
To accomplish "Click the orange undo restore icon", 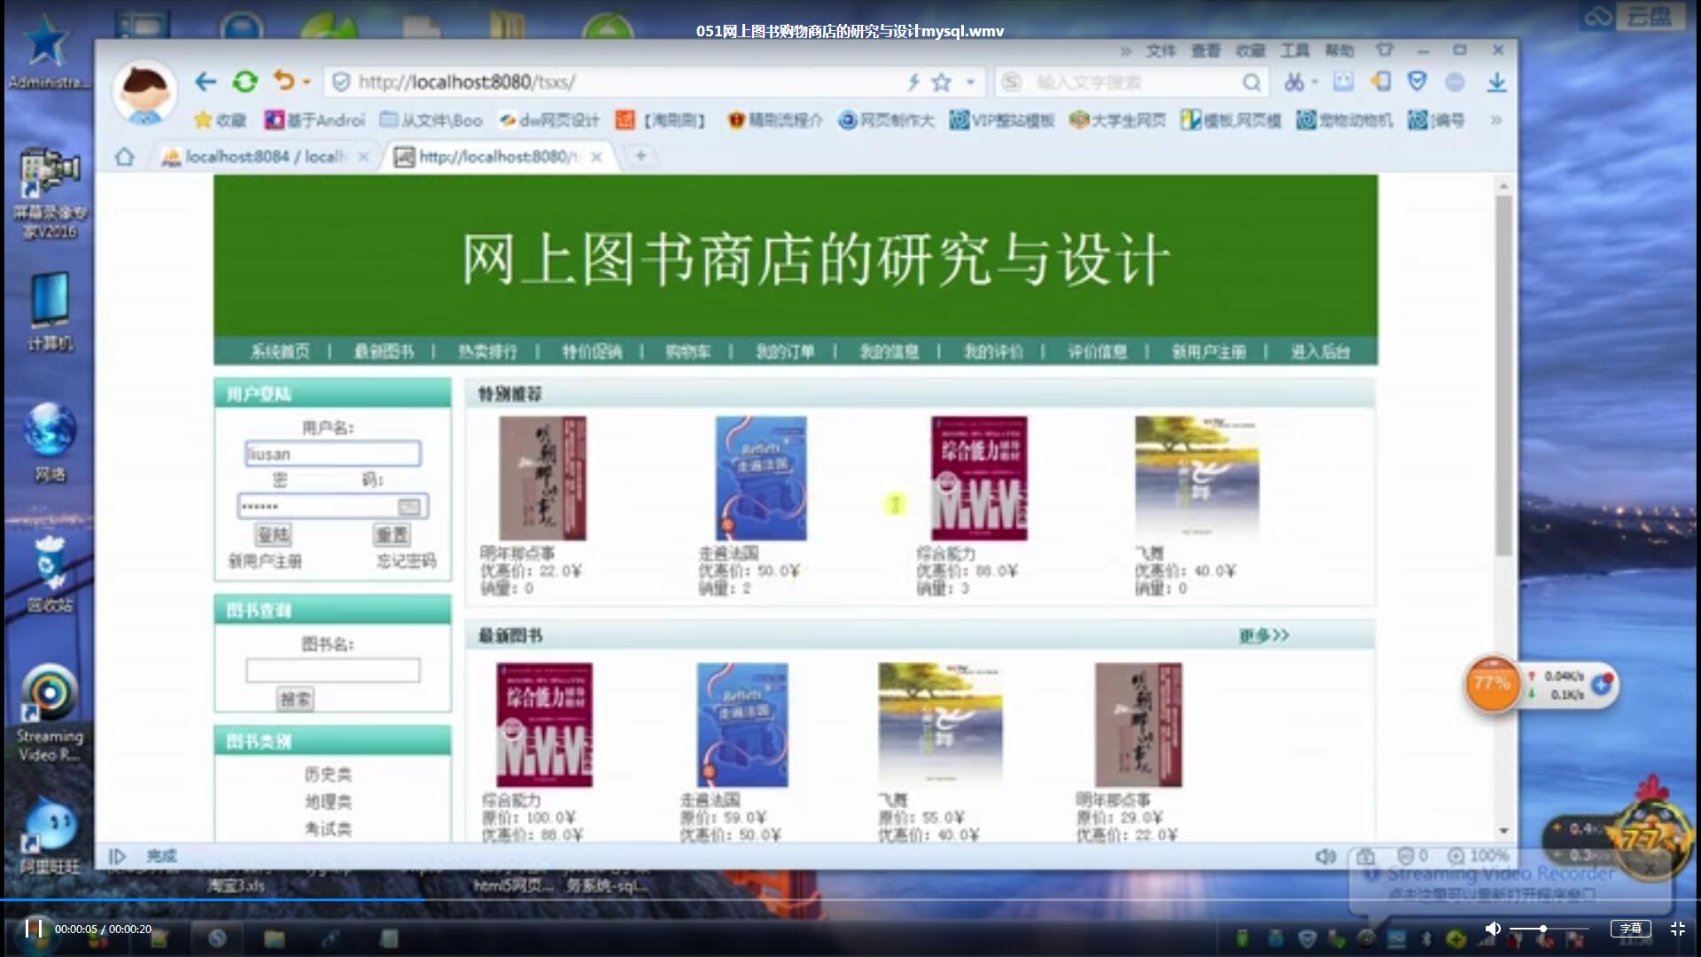I will [283, 81].
